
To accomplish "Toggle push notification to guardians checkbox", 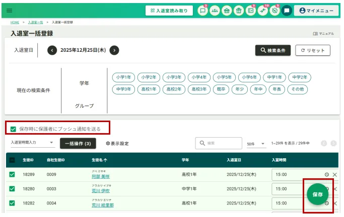I will tap(14, 129).
